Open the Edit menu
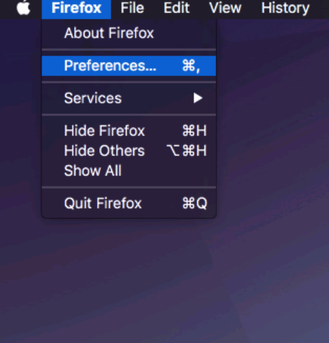 tap(176, 9)
